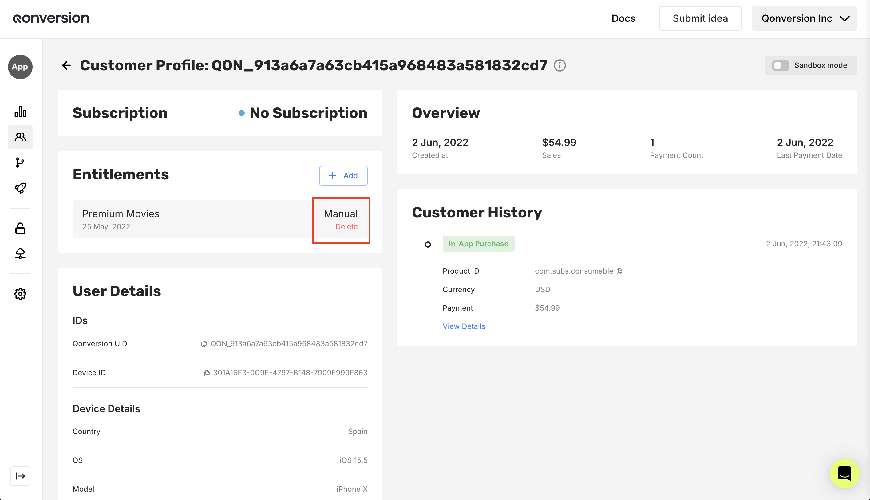This screenshot has width=870, height=500.
Task: Open the rocket sidebar icon
Action: pyautogui.click(x=20, y=188)
